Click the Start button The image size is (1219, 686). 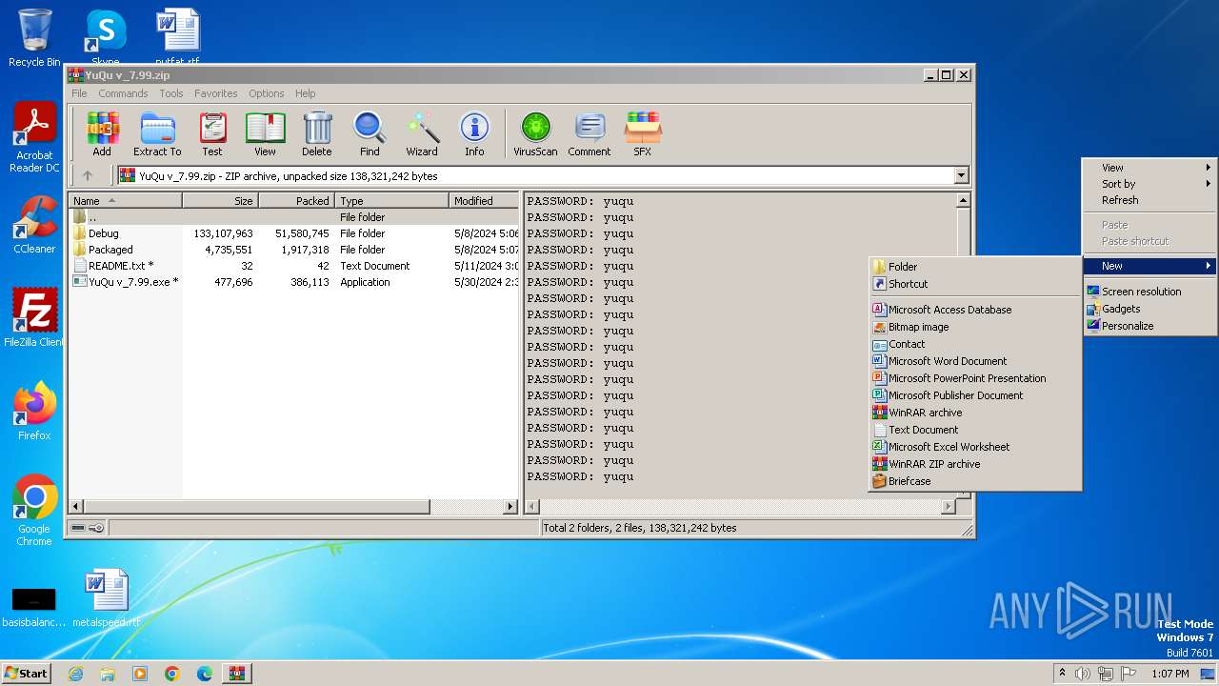(27, 674)
